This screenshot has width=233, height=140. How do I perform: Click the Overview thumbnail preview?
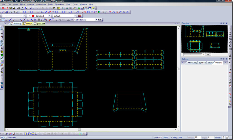204,39
